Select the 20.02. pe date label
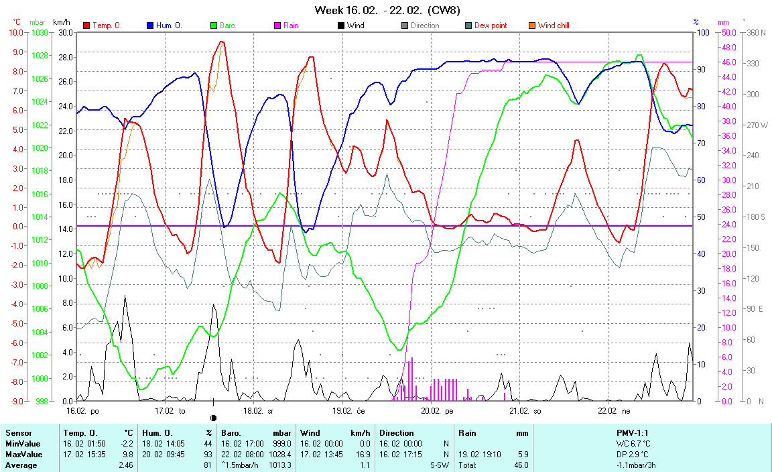This screenshot has width=772, height=472. [435, 410]
